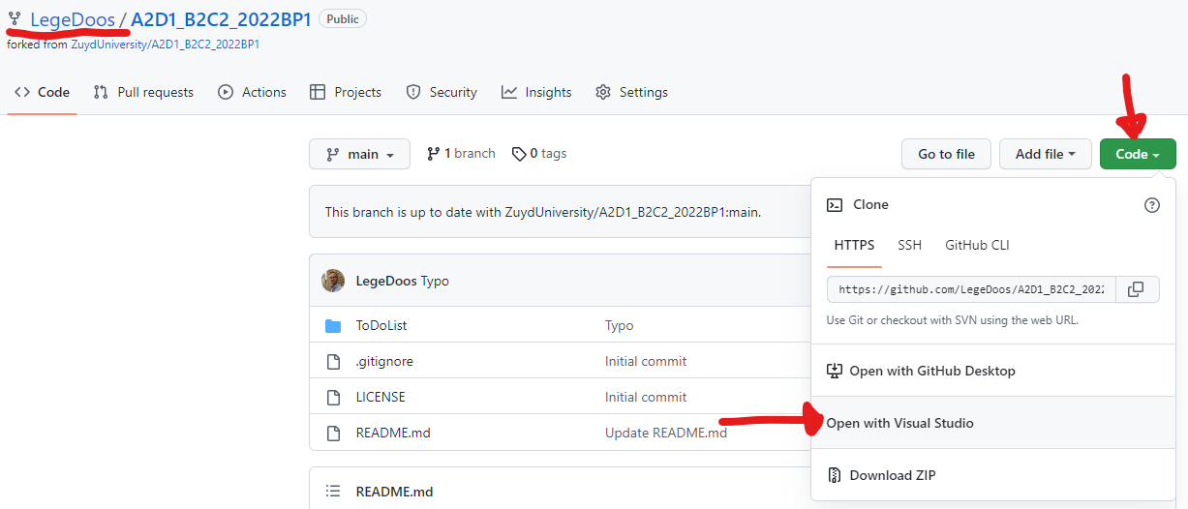This screenshot has width=1188, height=509.
Task: Choose Download ZIP
Action: (993, 475)
